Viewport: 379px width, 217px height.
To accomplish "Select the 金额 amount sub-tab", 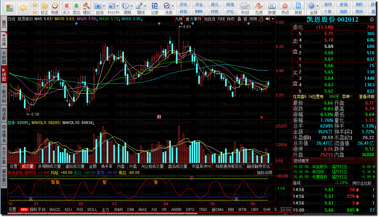I will point(93,167).
